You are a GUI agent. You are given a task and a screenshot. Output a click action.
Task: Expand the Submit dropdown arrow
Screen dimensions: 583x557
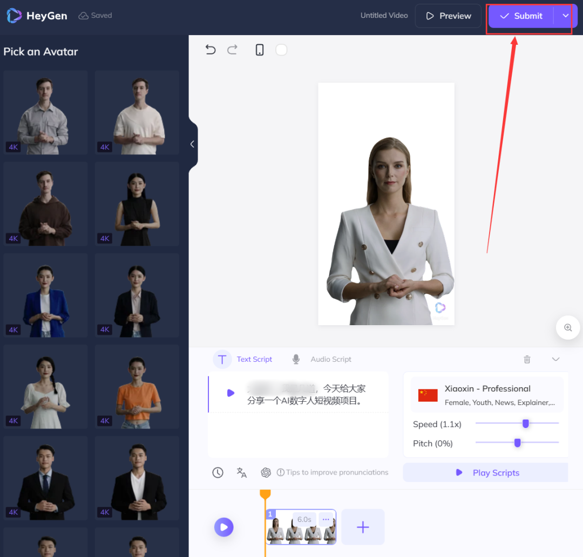point(565,16)
